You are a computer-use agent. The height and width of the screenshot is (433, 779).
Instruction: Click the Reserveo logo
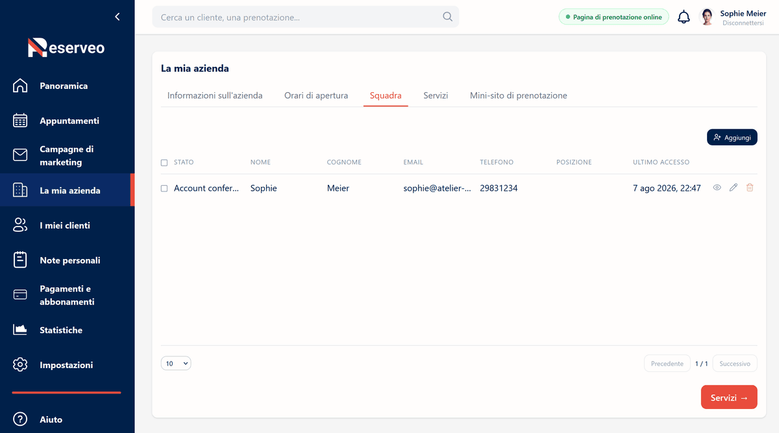[x=66, y=47]
